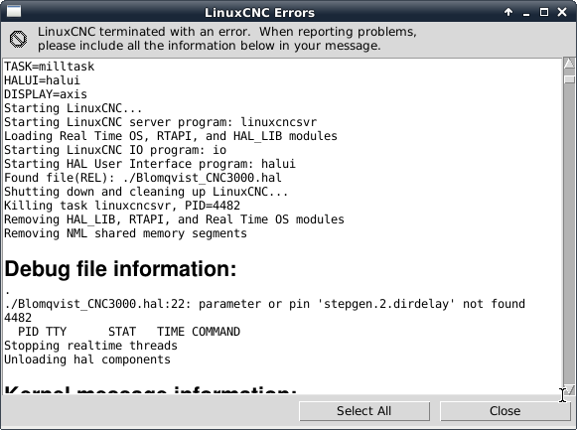This screenshot has width=577, height=430.
Task: Click the scrollbar trough below the thumb
Action: 569,233
